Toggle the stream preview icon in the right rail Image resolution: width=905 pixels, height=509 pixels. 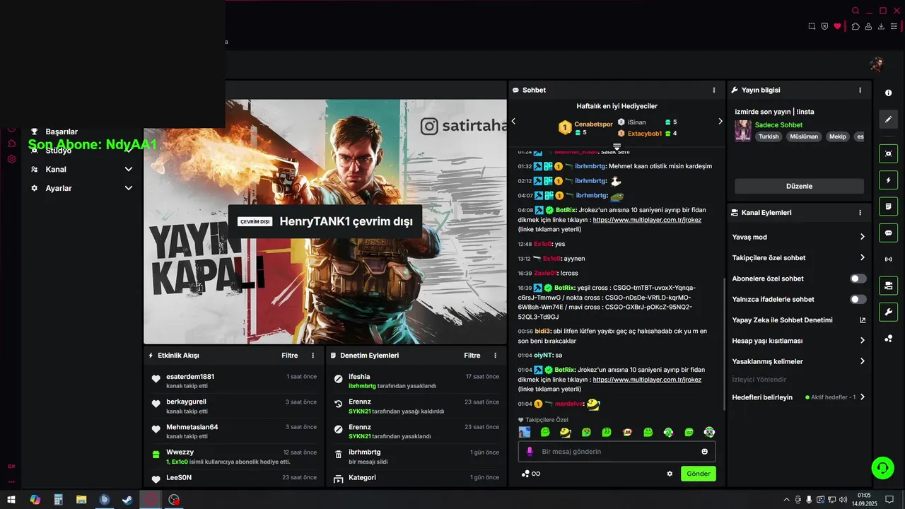[889, 153]
